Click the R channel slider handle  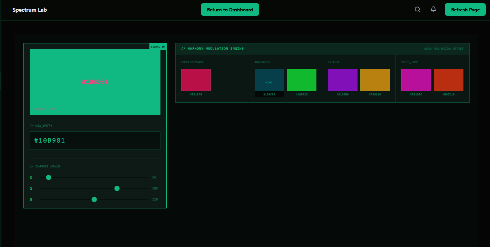(49, 177)
